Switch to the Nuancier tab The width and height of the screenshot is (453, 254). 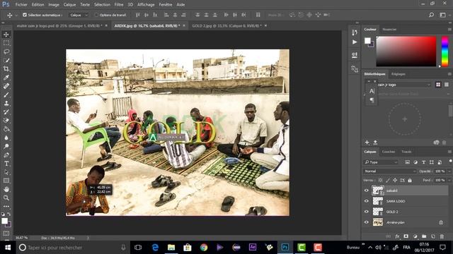(389, 29)
